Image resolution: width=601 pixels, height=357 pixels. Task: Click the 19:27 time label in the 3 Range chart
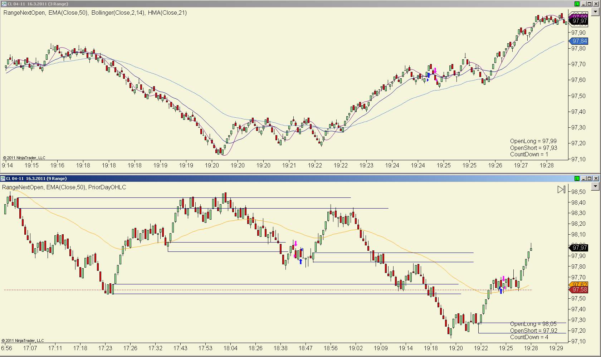click(521, 166)
